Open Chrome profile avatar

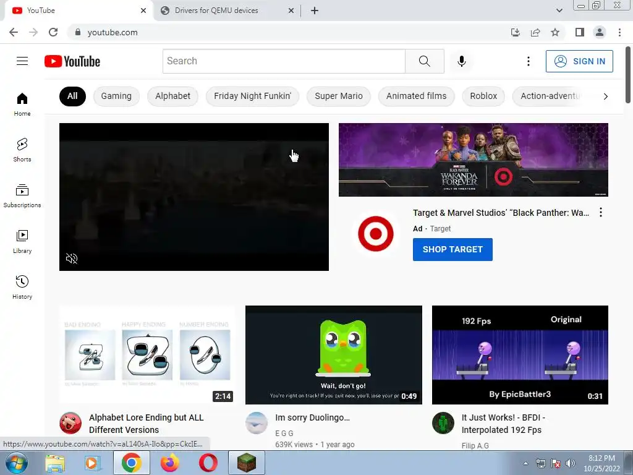click(x=600, y=32)
